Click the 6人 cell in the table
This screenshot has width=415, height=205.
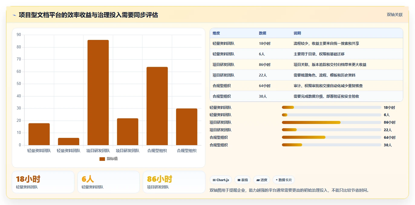pyautogui.click(x=262, y=54)
